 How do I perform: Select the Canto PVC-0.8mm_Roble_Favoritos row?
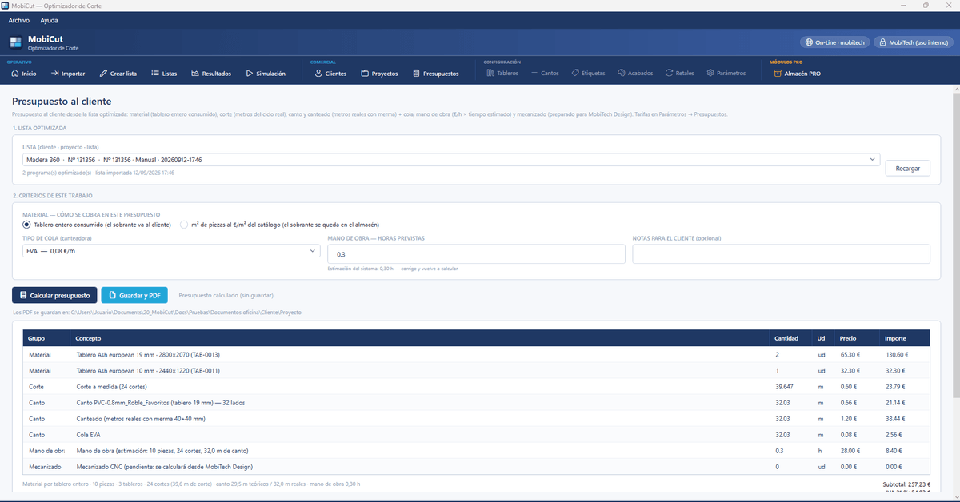(477, 402)
